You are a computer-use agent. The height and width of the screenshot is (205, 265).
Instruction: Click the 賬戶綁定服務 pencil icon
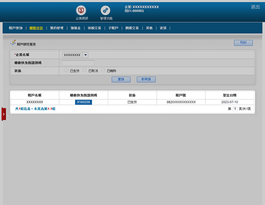pyautogui.click(x=13, y=43)
